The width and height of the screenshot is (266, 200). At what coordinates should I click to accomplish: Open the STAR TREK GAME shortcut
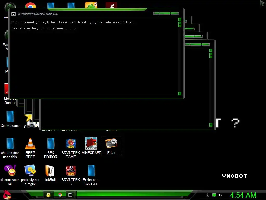[x=71, y=148]
